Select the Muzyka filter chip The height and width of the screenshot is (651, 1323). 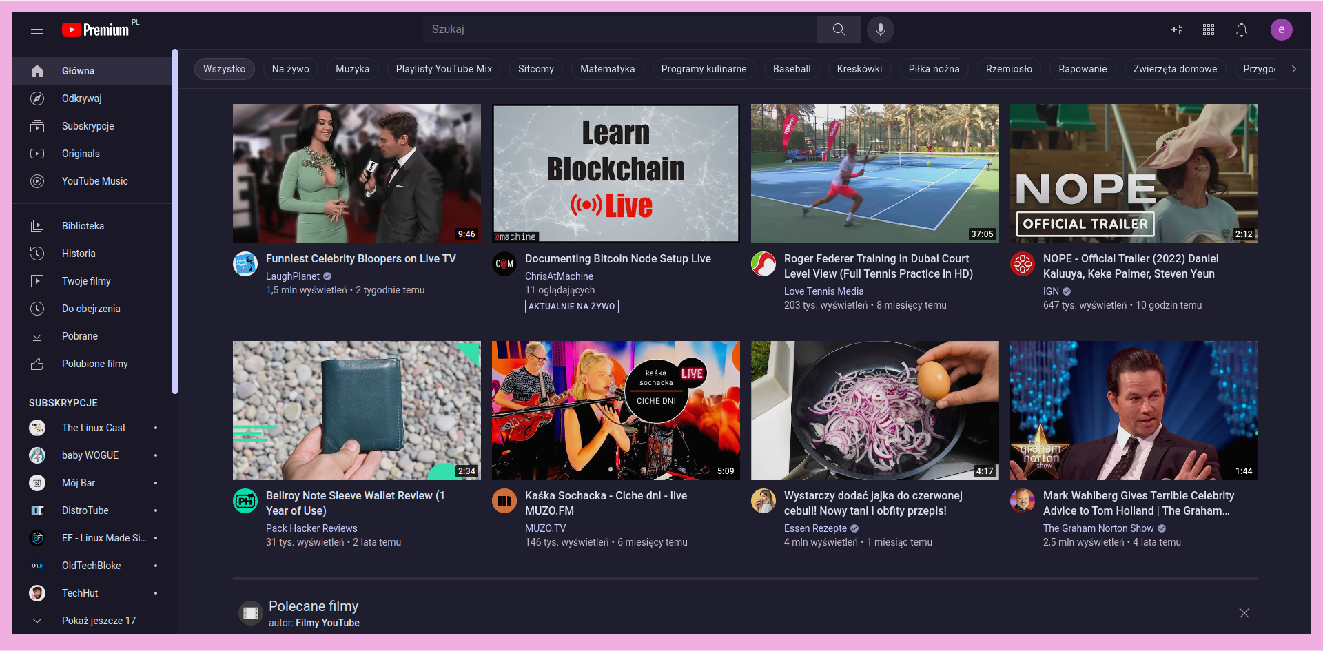352,69
